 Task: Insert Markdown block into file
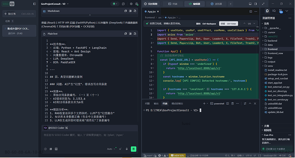[130, 11]
